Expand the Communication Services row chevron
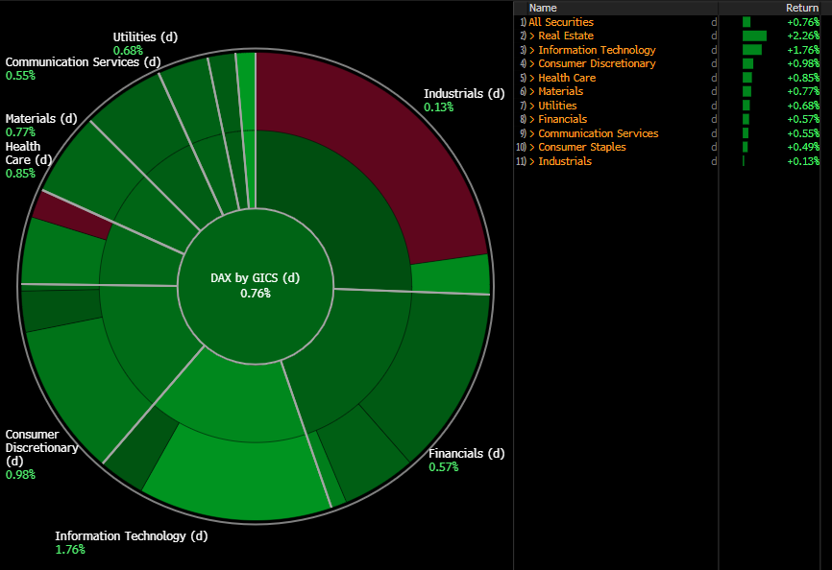The image size is (832, 570). point(532,133)
